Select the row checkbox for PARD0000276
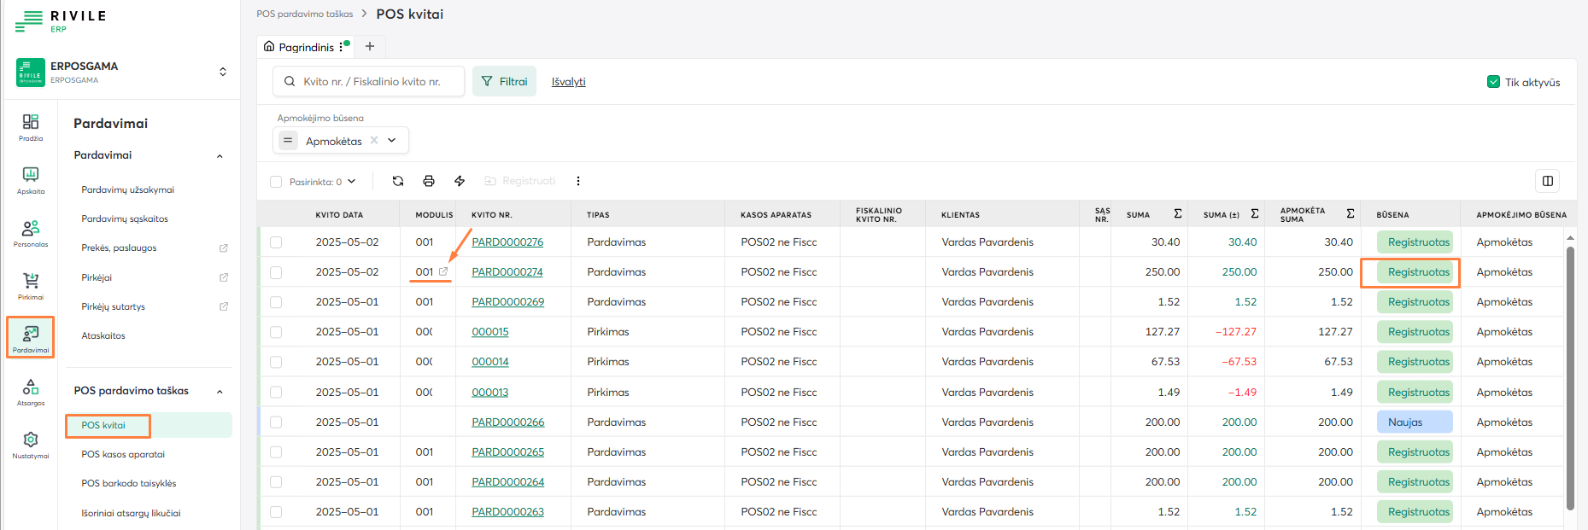The height and width of the screenshot is (530, 1588). click(x=276, y=242)
